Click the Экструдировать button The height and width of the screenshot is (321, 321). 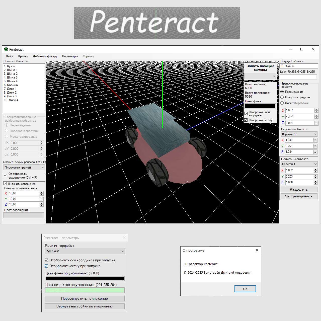pos(299,196)
